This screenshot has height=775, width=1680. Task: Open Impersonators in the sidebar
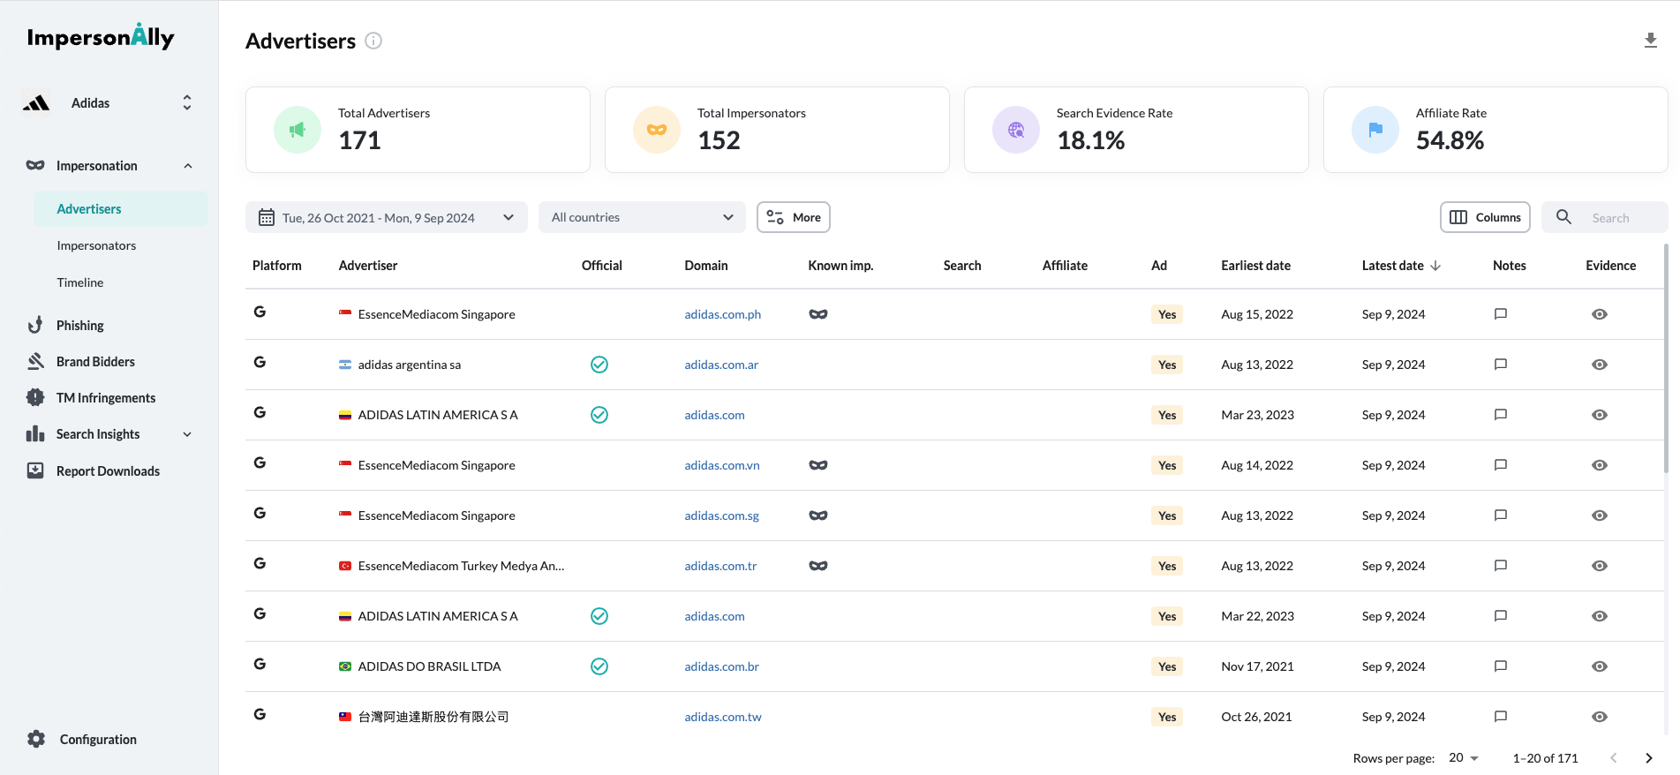(96, 245)
